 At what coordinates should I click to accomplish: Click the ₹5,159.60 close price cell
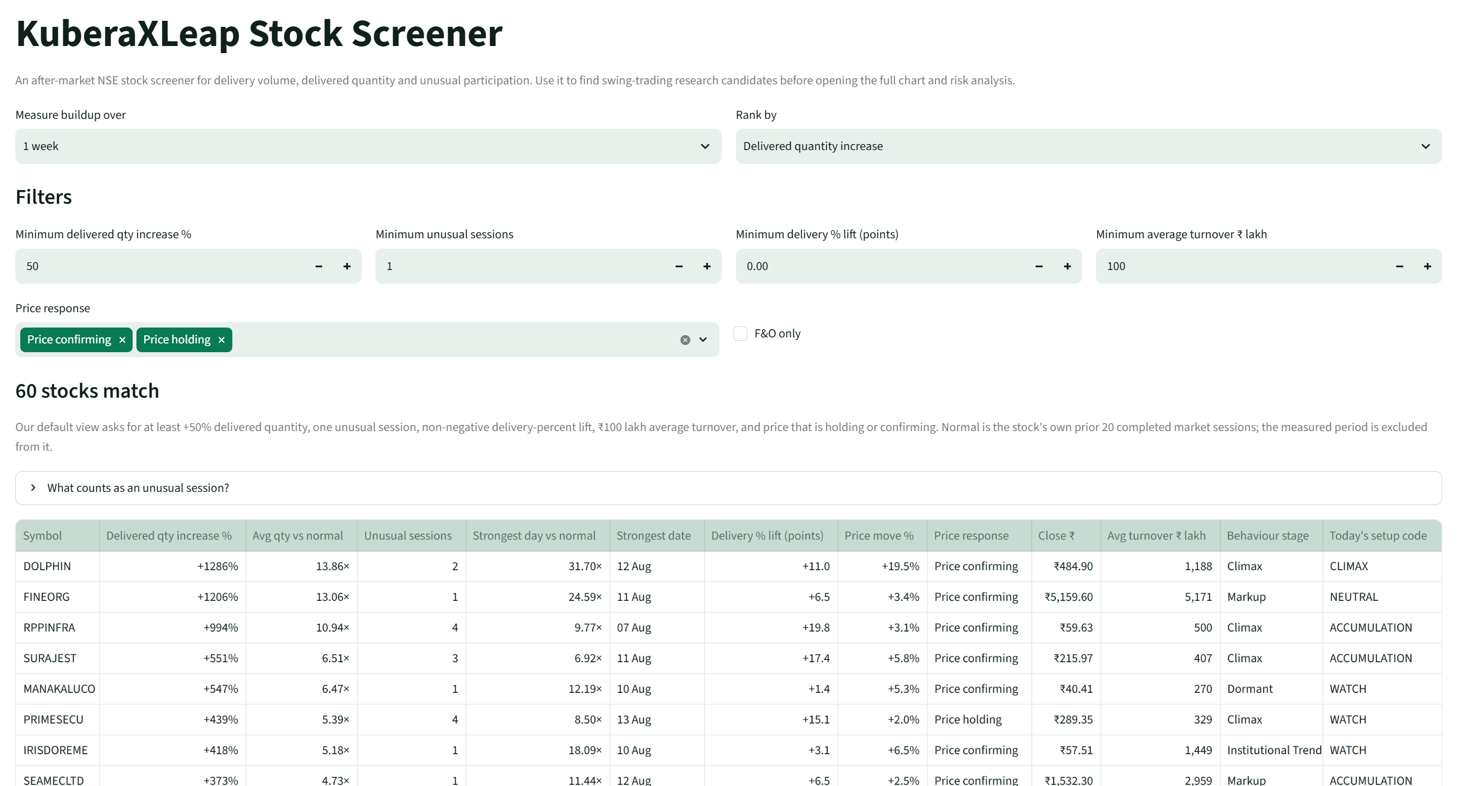[x=1066, y=596]
